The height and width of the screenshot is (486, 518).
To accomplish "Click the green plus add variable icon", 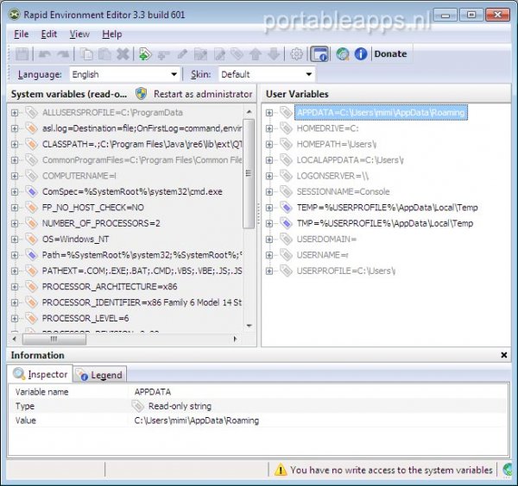I will 144,54.
